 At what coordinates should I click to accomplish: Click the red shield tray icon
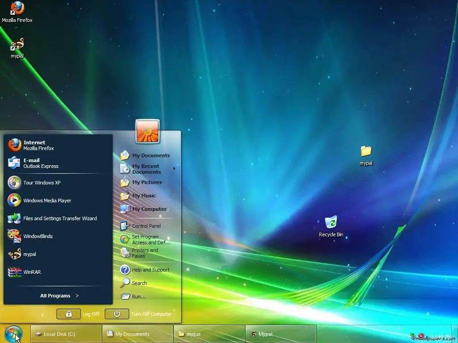tap(421, 336)
